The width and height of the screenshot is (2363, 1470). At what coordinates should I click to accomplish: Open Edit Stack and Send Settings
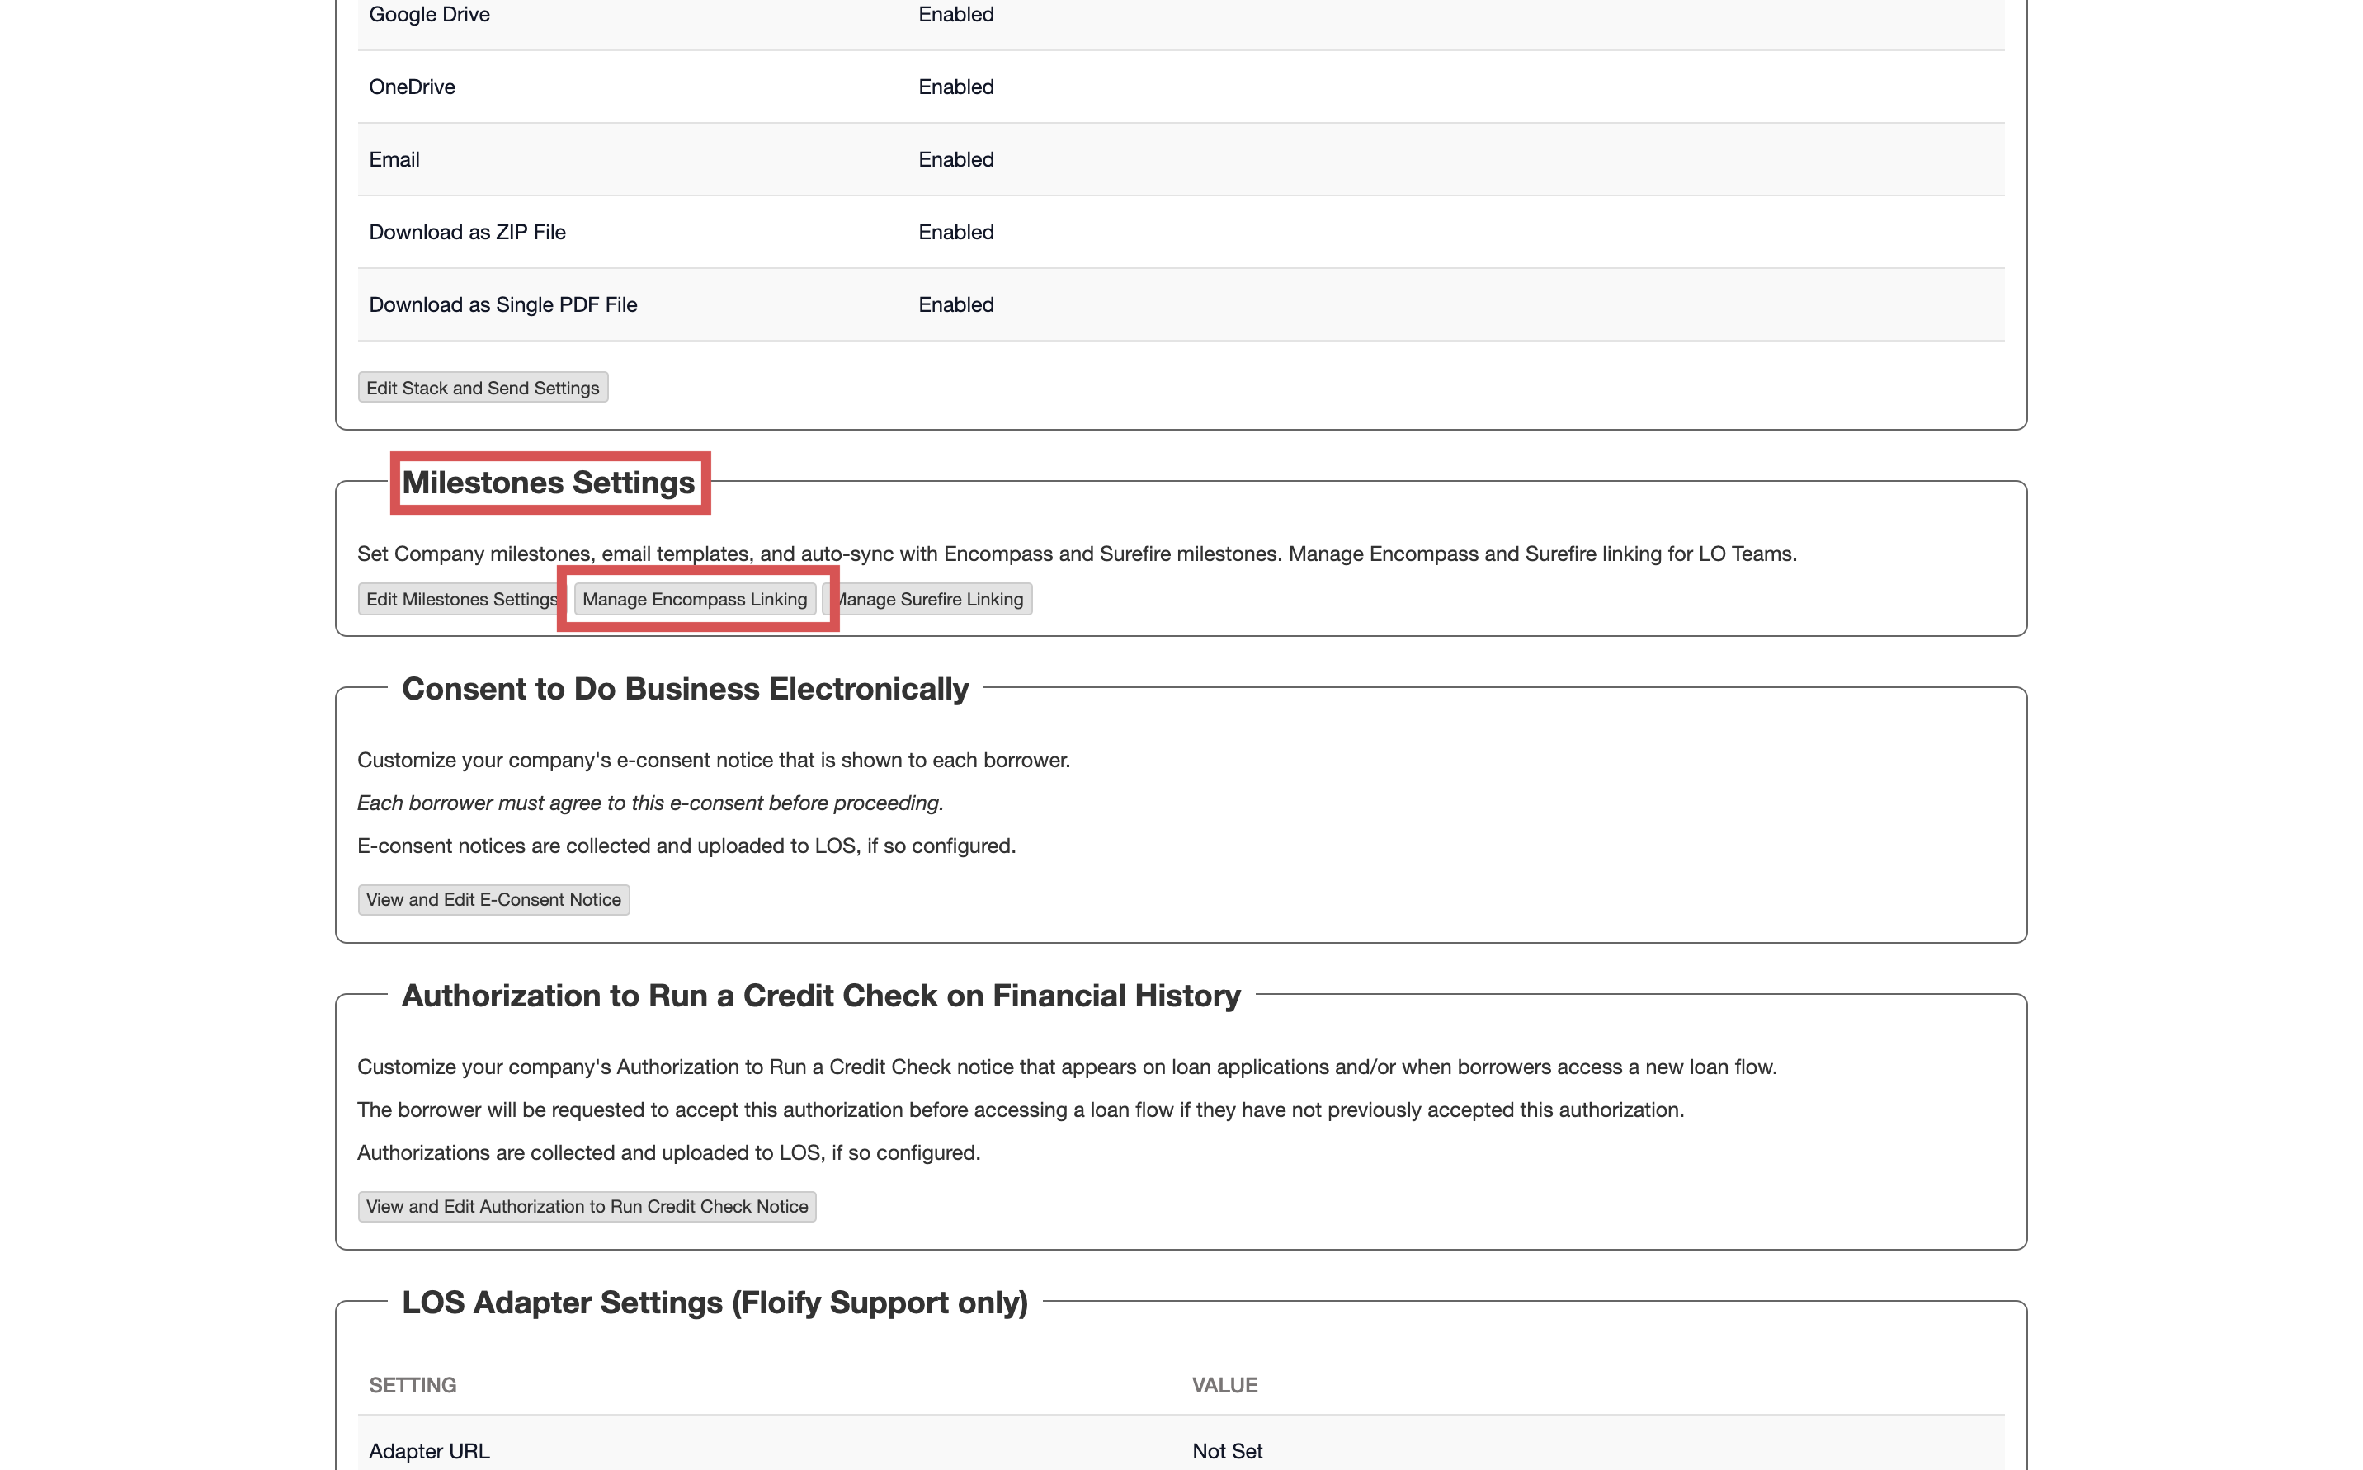pyautogui.click(x=483, y=387)
